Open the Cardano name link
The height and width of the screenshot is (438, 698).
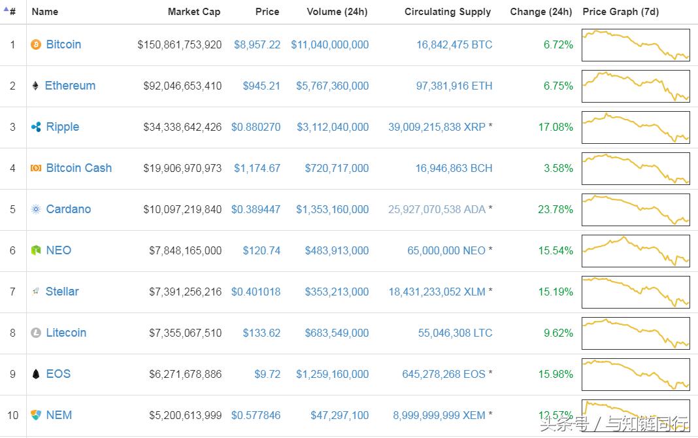point(69,209)
